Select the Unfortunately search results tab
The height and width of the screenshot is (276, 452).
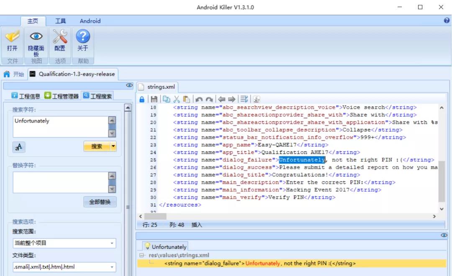click(x=165, y=247)
